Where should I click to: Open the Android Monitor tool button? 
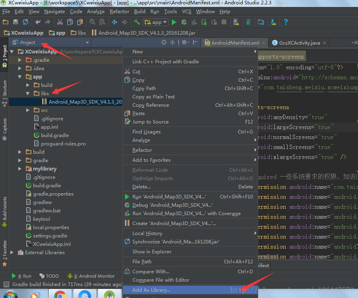(91, 276)
